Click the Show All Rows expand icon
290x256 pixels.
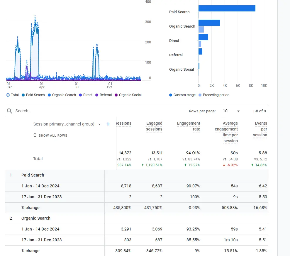click(x=35, y=135)
